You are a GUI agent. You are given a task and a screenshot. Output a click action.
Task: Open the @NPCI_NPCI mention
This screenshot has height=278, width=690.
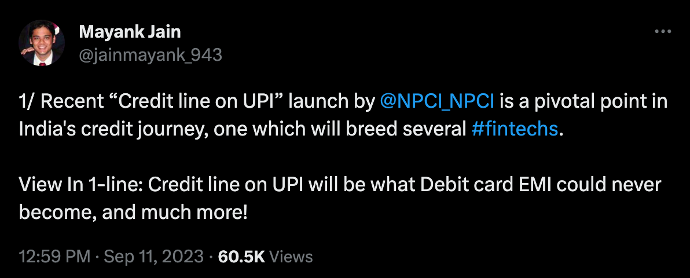click(x=437, y=102)
